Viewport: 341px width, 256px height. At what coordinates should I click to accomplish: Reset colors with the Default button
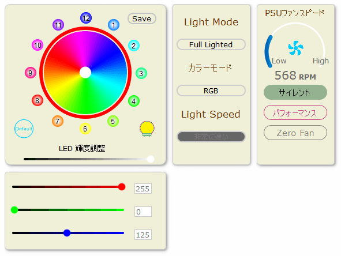pos(24,129)
